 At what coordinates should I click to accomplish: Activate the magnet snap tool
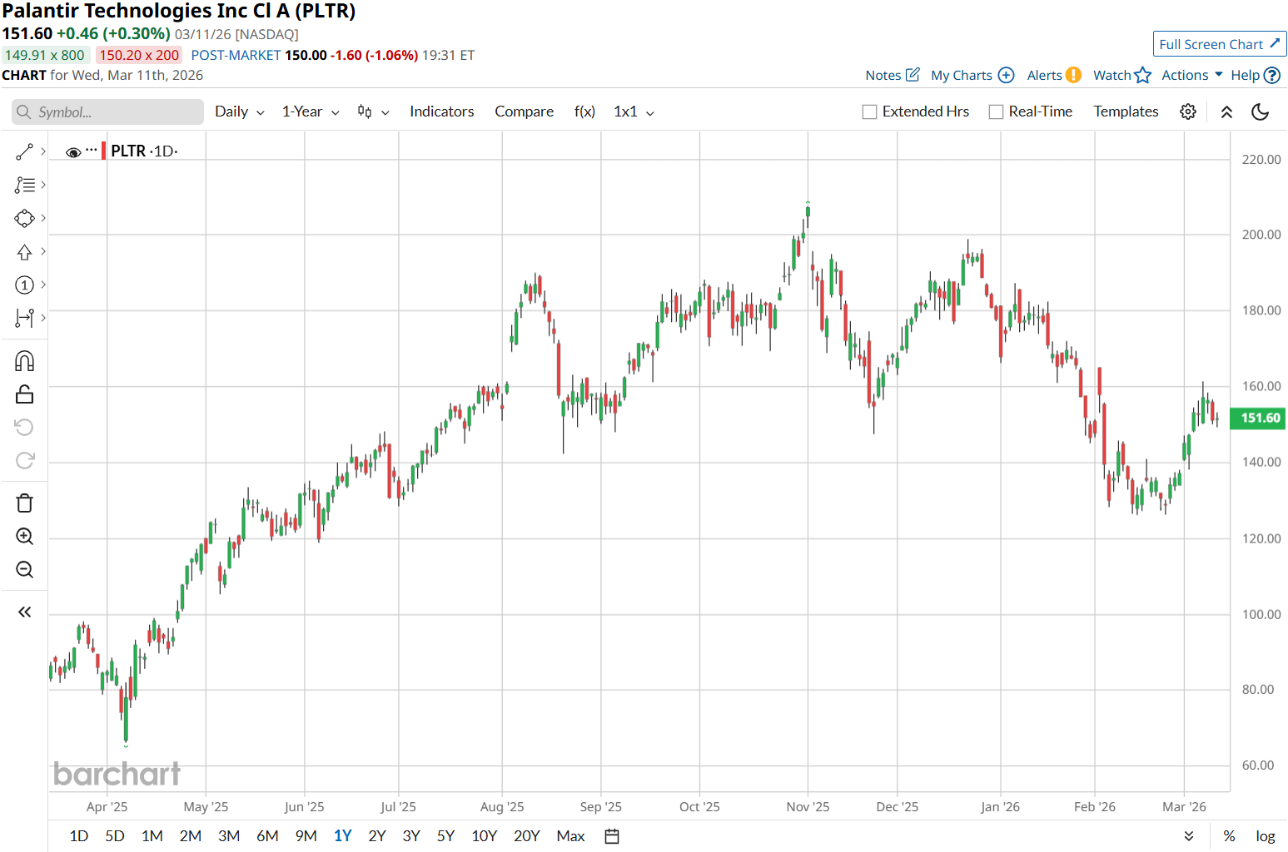24,361
